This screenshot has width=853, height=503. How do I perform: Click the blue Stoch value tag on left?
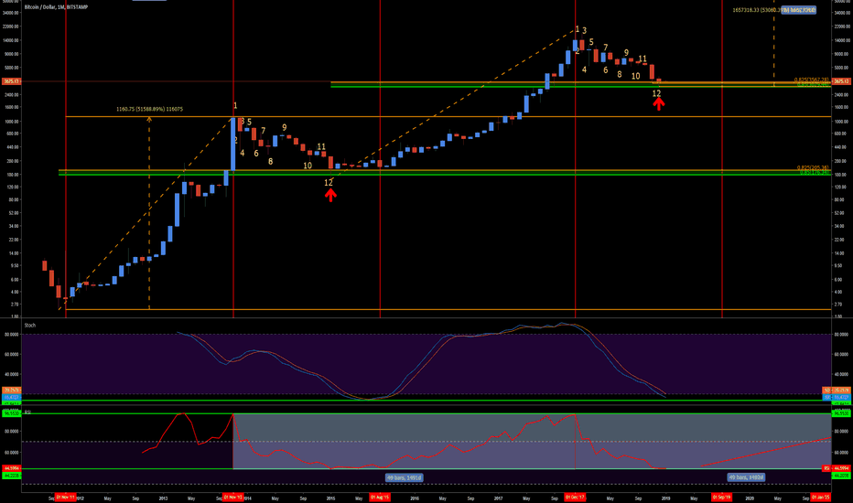11,398
